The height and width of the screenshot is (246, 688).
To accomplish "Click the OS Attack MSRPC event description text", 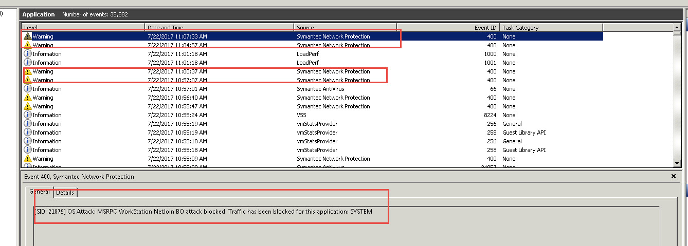I will (203, 212).
